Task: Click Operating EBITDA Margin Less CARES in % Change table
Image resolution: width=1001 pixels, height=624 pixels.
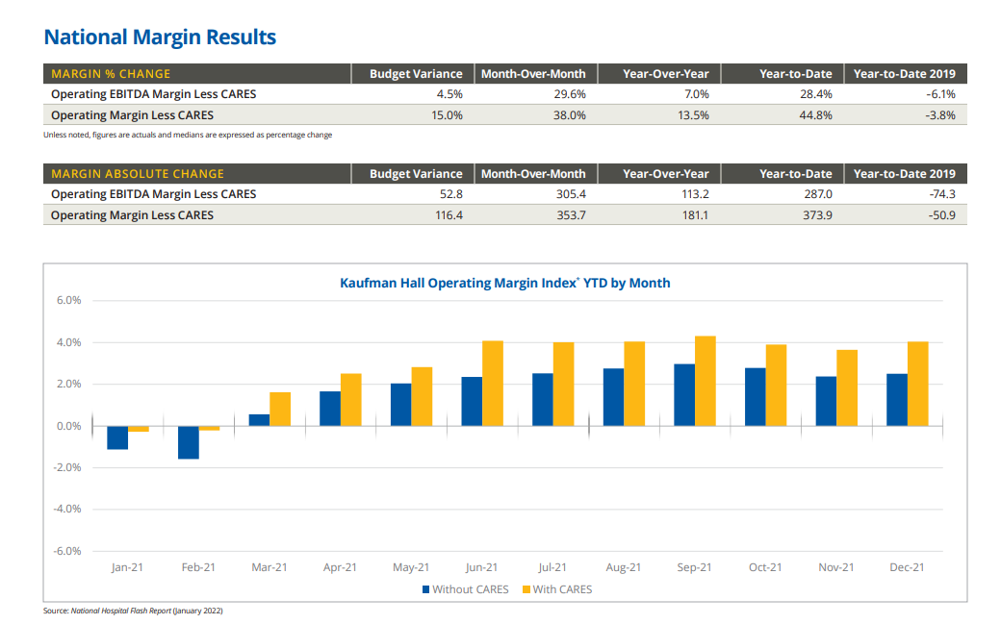Action: point(153,94)
